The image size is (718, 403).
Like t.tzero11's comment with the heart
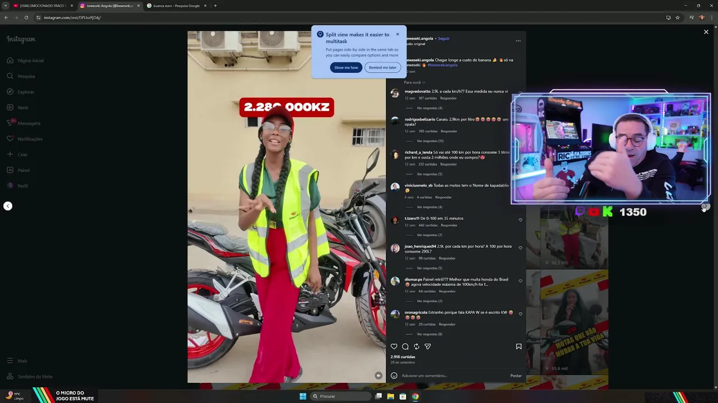521,220
